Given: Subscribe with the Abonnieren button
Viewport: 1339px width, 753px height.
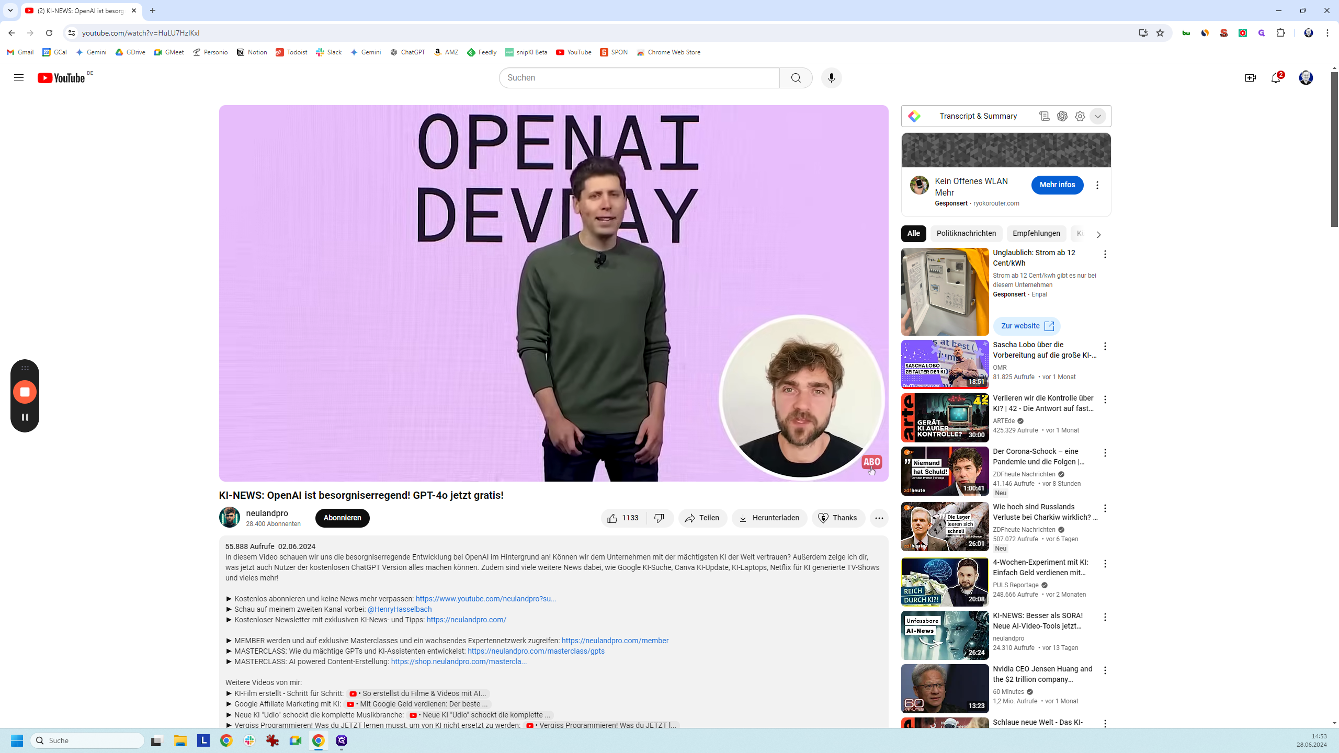Looking at the screenshot, I should point(342,518).
